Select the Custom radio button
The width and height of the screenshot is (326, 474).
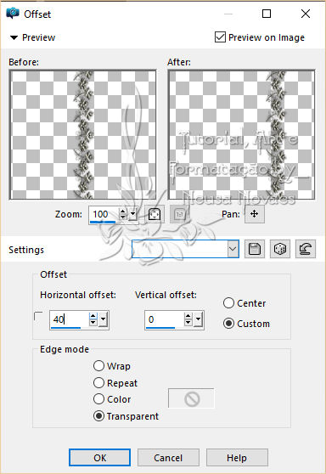(x=228, y=324)
